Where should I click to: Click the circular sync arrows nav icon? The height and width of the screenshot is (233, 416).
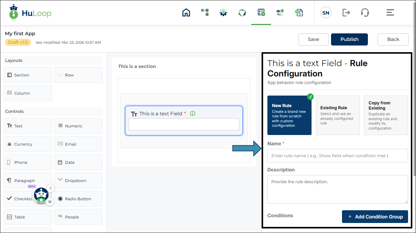(242, 12)
